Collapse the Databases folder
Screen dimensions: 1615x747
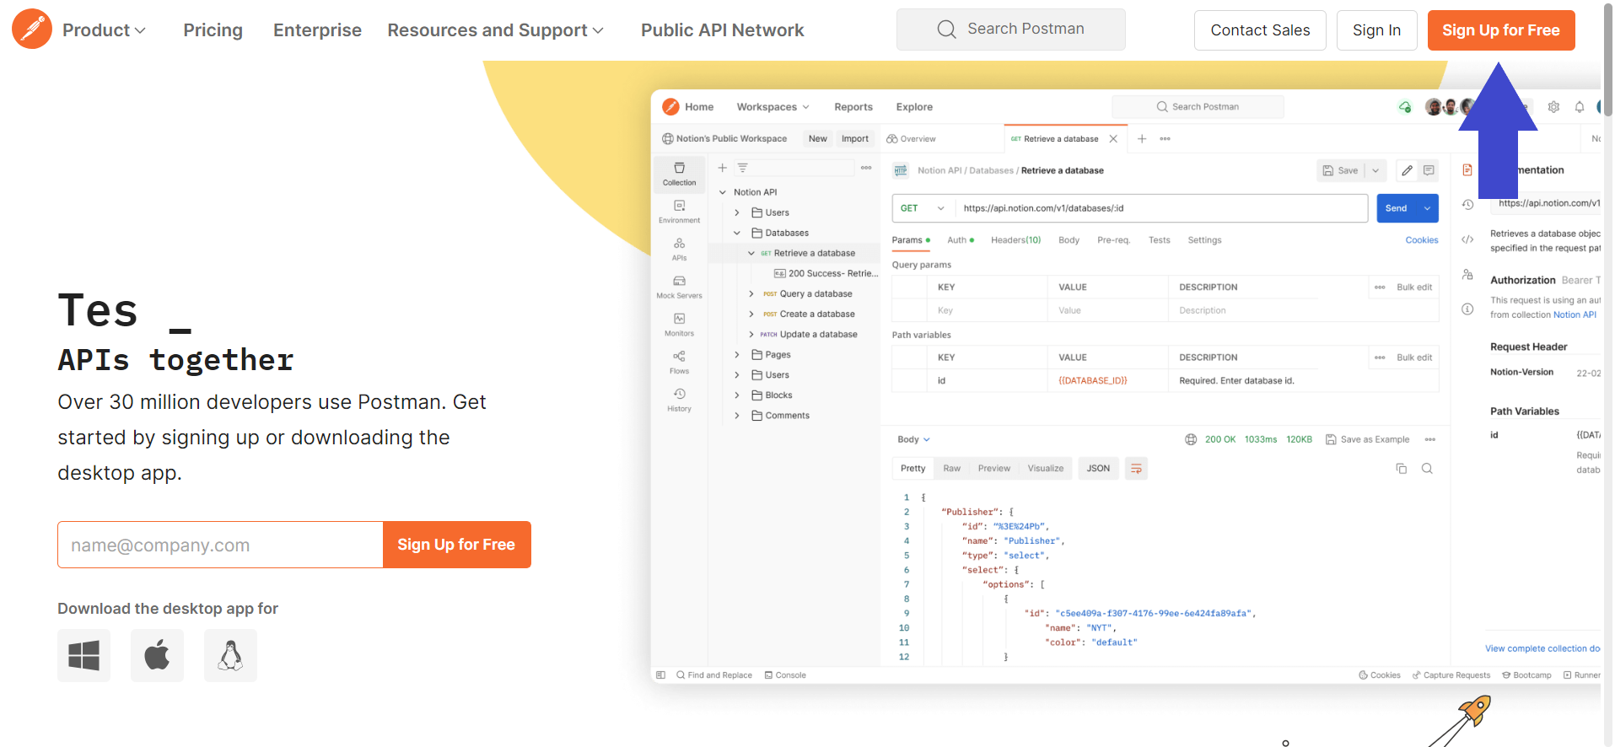tap(737, 233)
